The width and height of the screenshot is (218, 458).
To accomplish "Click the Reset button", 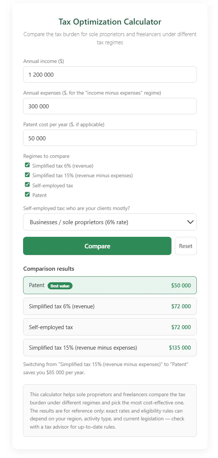I will [186, 246].
